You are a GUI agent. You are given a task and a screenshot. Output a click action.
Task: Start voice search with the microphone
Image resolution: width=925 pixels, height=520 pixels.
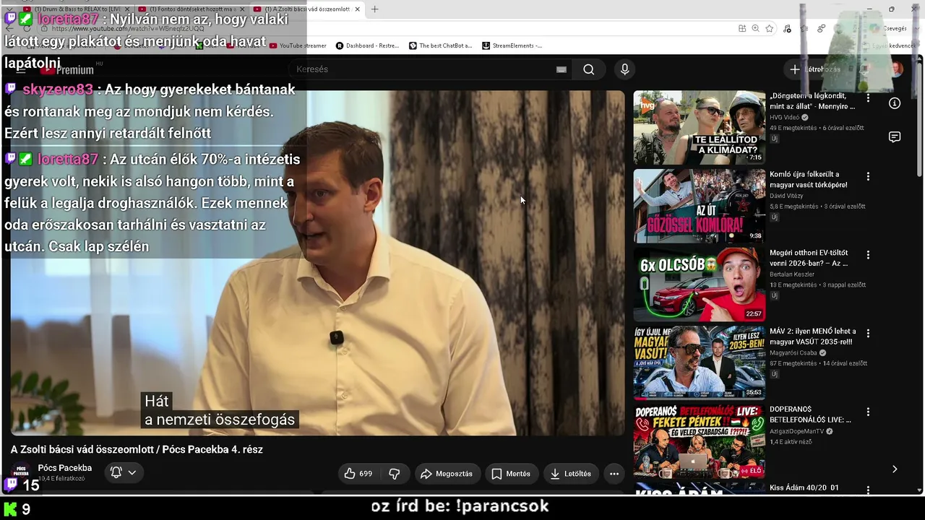coord(625,69)
